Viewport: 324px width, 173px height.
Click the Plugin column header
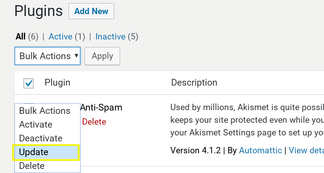[x=57, y=83]
